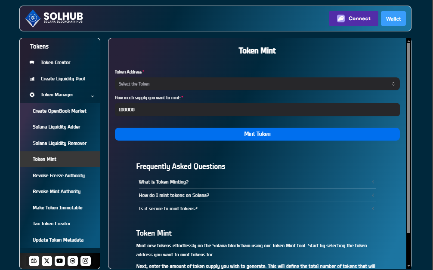Click the main panel vertical scrollbar thumb

point(409,138)
